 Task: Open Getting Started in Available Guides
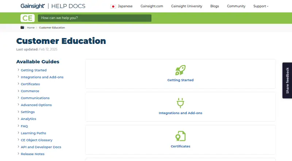34,70
